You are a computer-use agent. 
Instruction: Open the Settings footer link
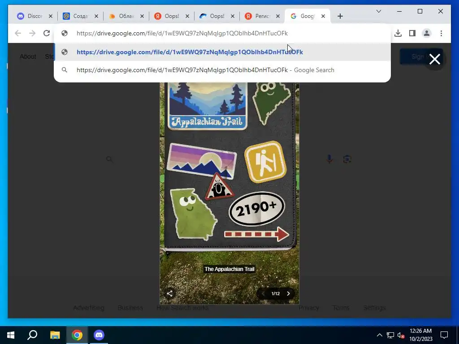(x=374, y=308)
